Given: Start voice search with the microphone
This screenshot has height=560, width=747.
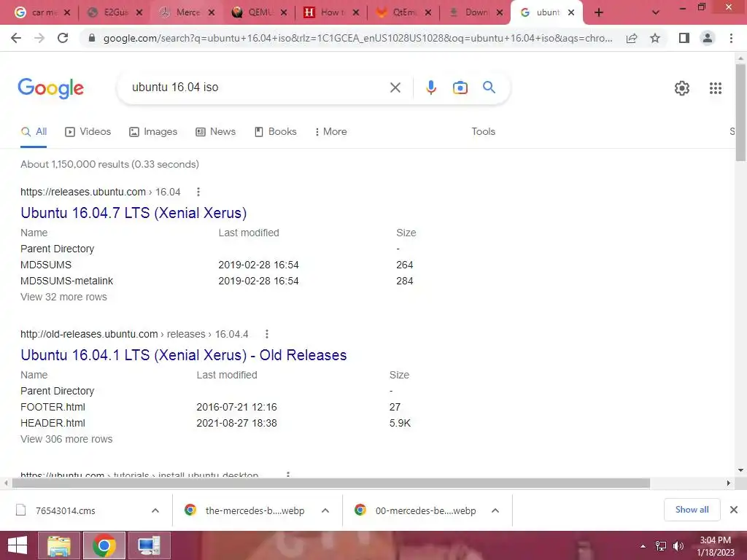Looking at the screenshot, I should [430, 87].
